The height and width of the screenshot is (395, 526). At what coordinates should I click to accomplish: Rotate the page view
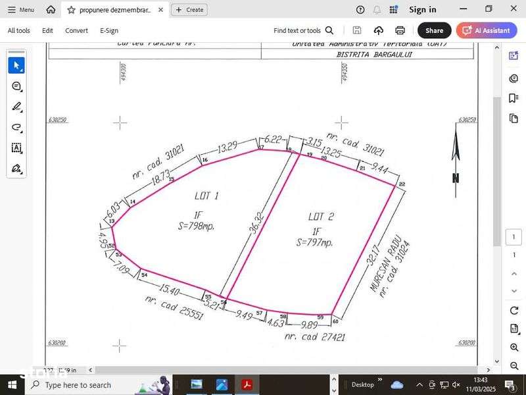[x=514, y=310]
